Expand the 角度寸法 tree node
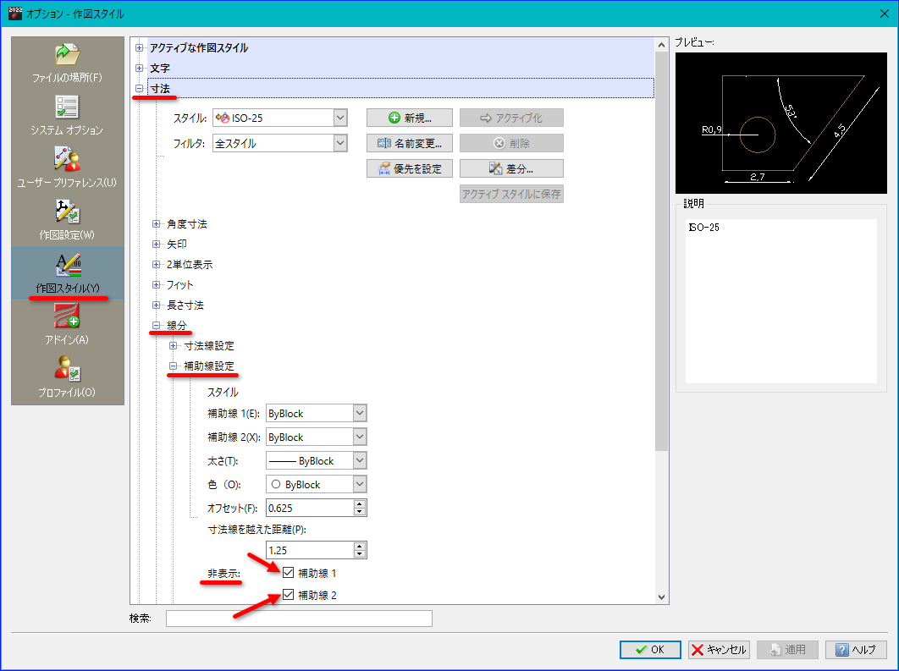 [x=156, y=224]
